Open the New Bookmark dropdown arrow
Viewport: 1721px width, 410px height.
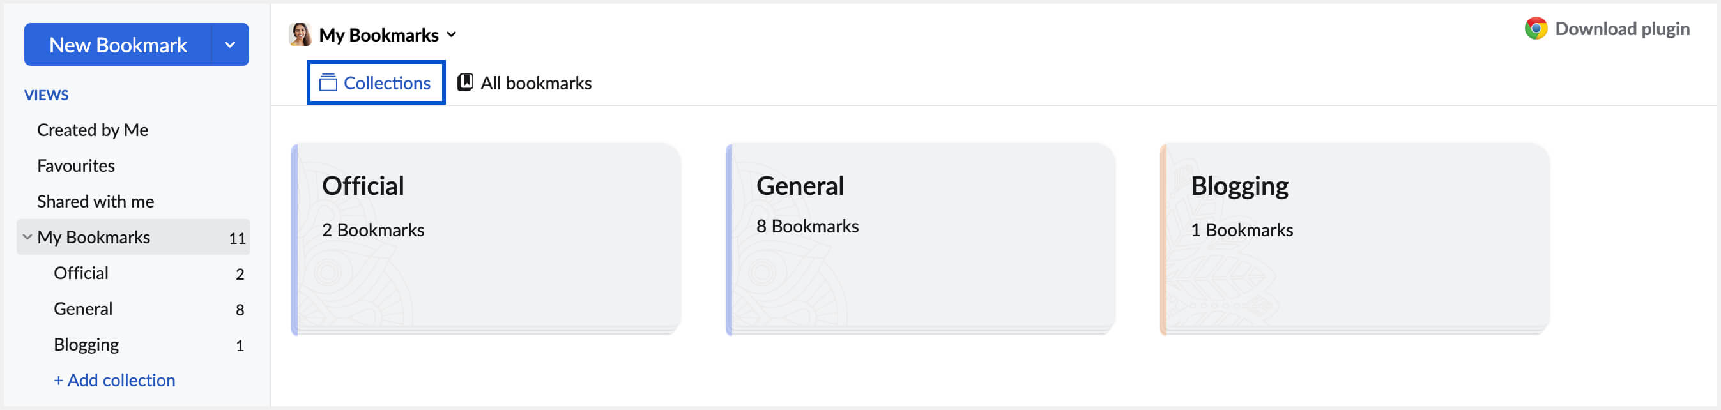[x=230, y=45]
